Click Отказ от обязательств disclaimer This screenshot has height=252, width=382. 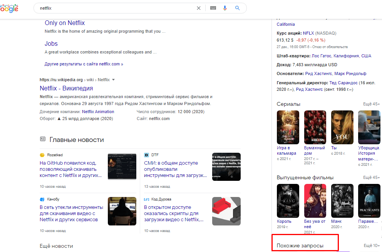330,47
